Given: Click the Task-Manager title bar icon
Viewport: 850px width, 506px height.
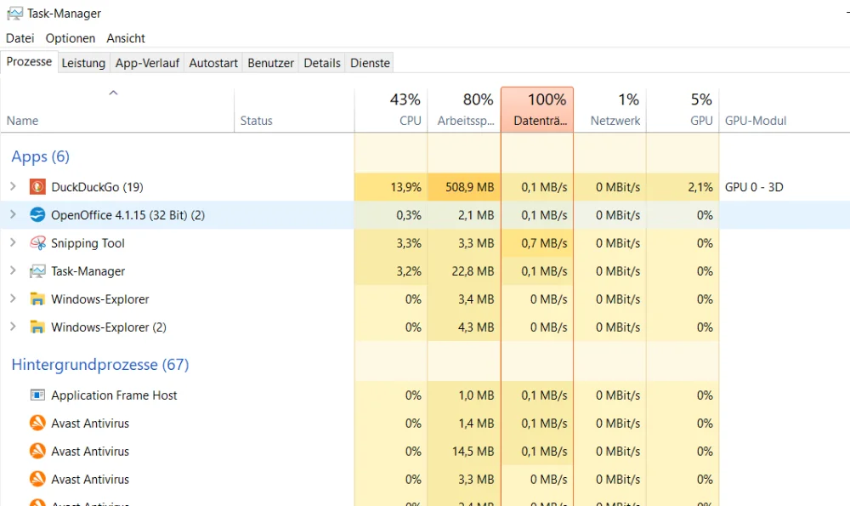Looking at the screenshot, I should click(x=14, y=13).
